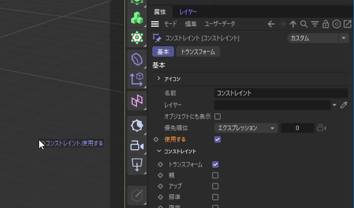Select the 基本 tab button
The height and width of the screenshot is (208, 354).
tap(163, 52)
